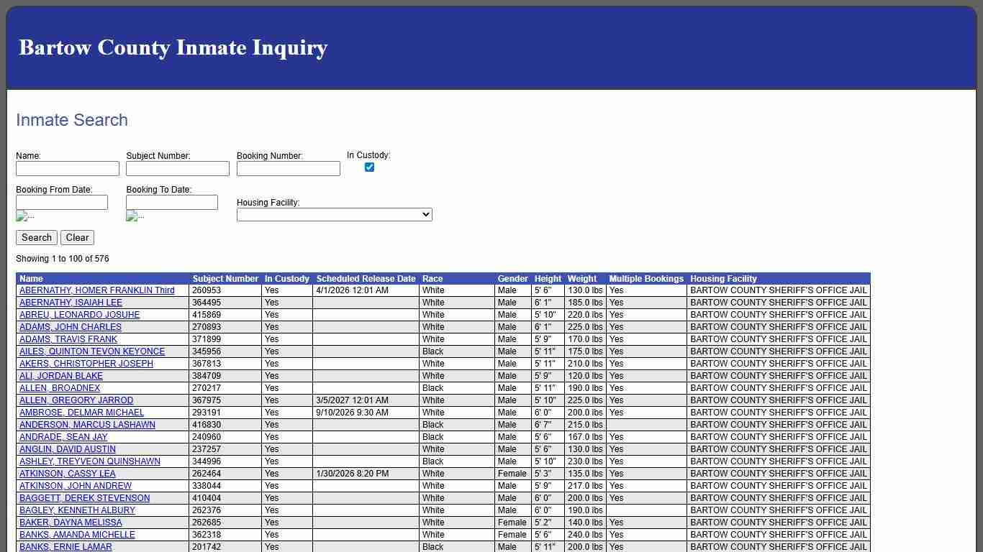The height and width of the screenshot is (552, 983).
Task: Click inside the Subject Number field
Action: pos(177,168)
